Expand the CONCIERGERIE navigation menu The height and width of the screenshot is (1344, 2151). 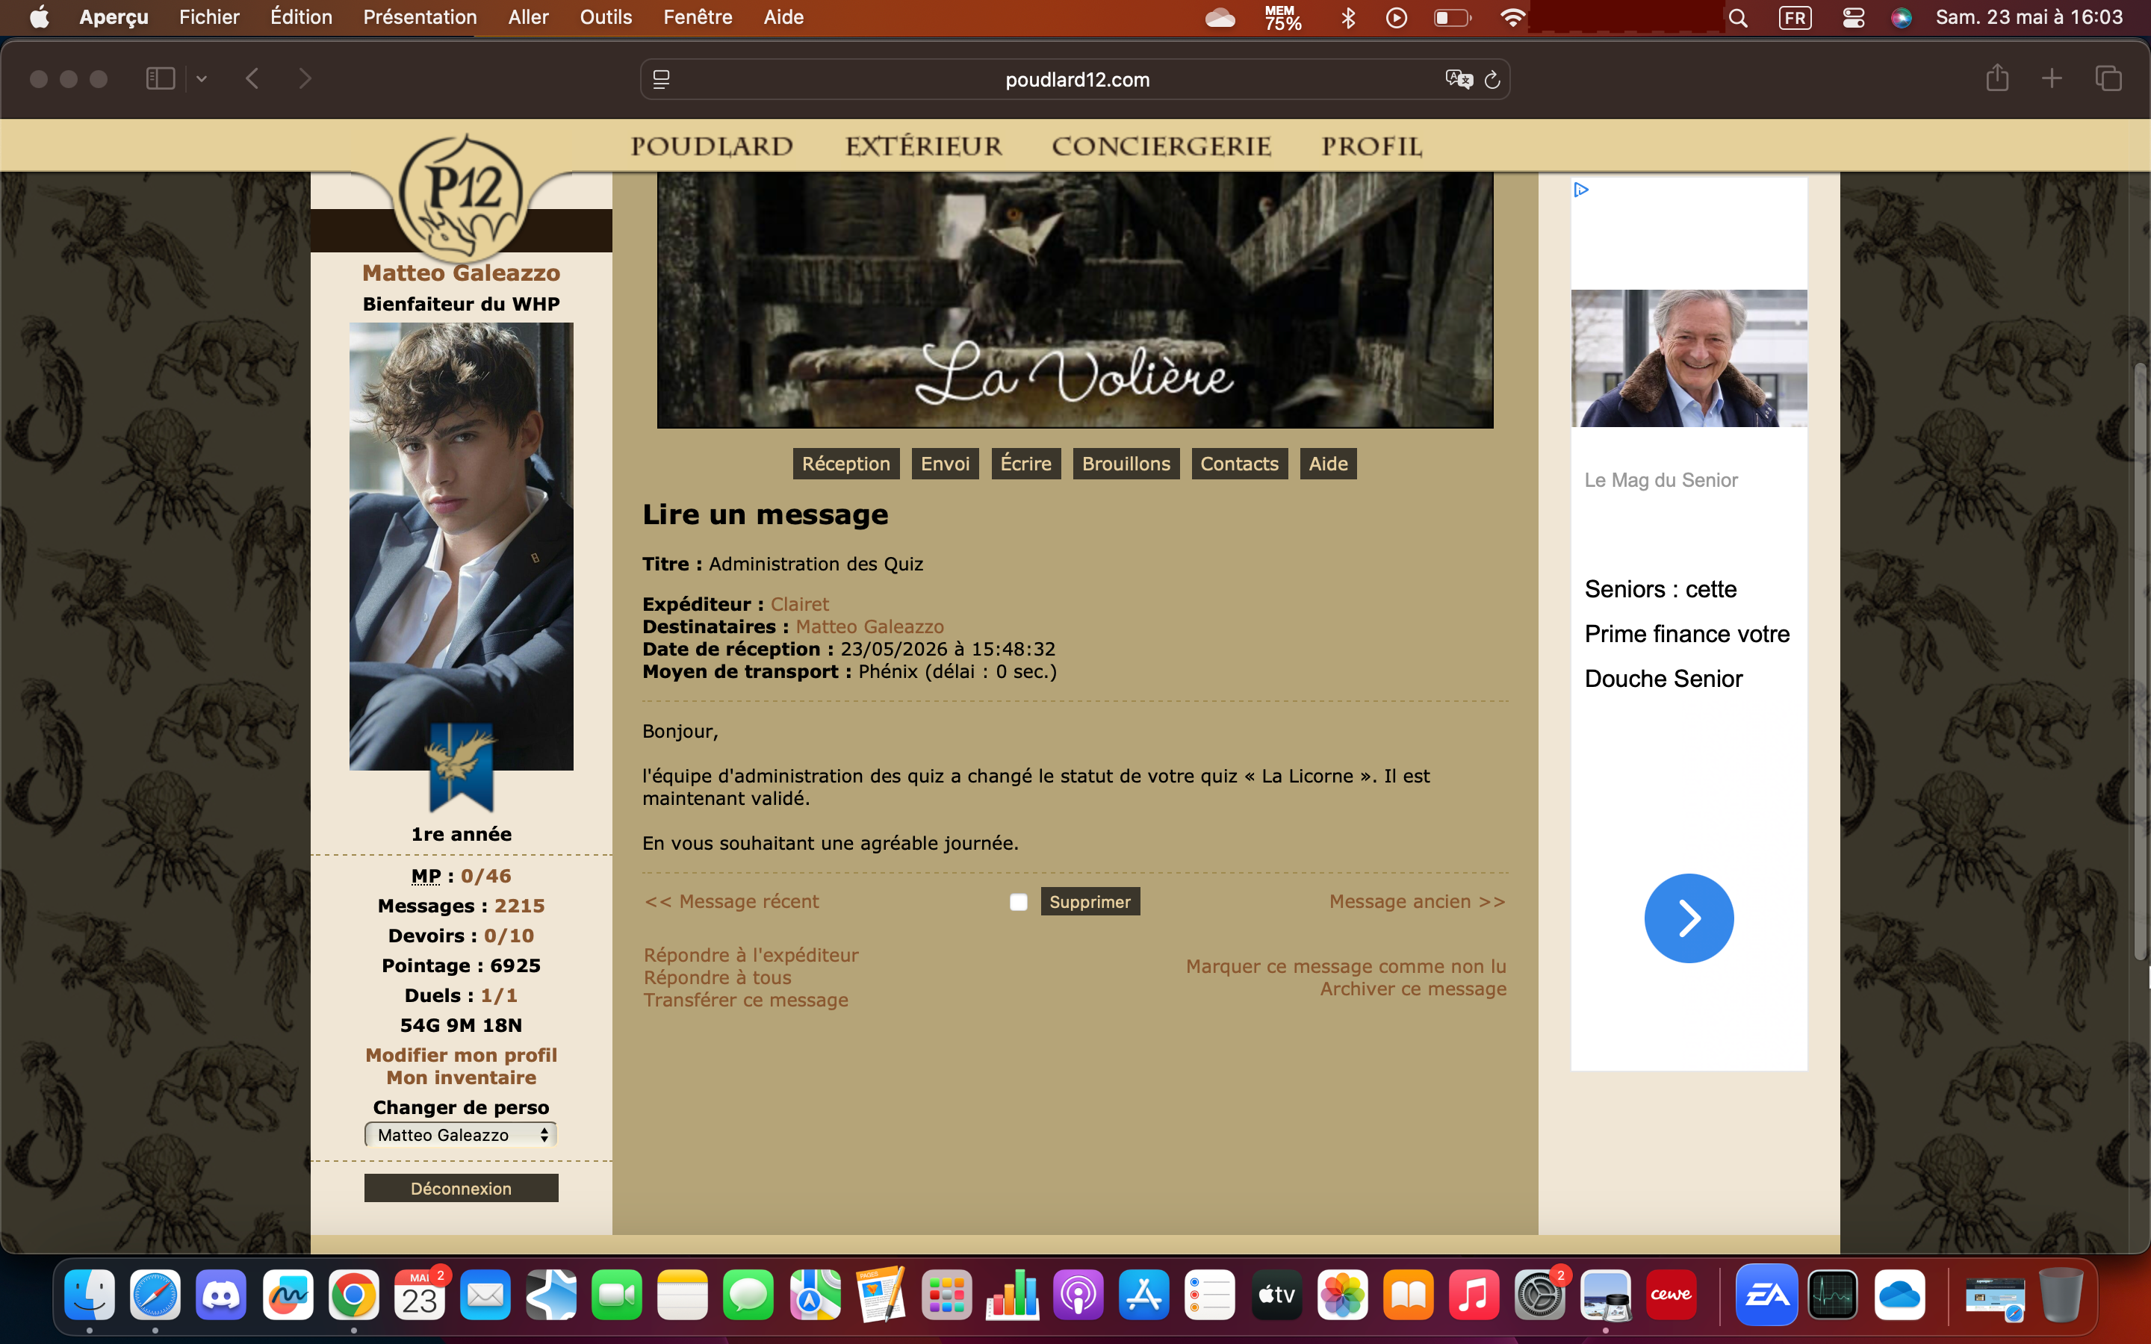pyautogui.click(x=1161, y=146)
